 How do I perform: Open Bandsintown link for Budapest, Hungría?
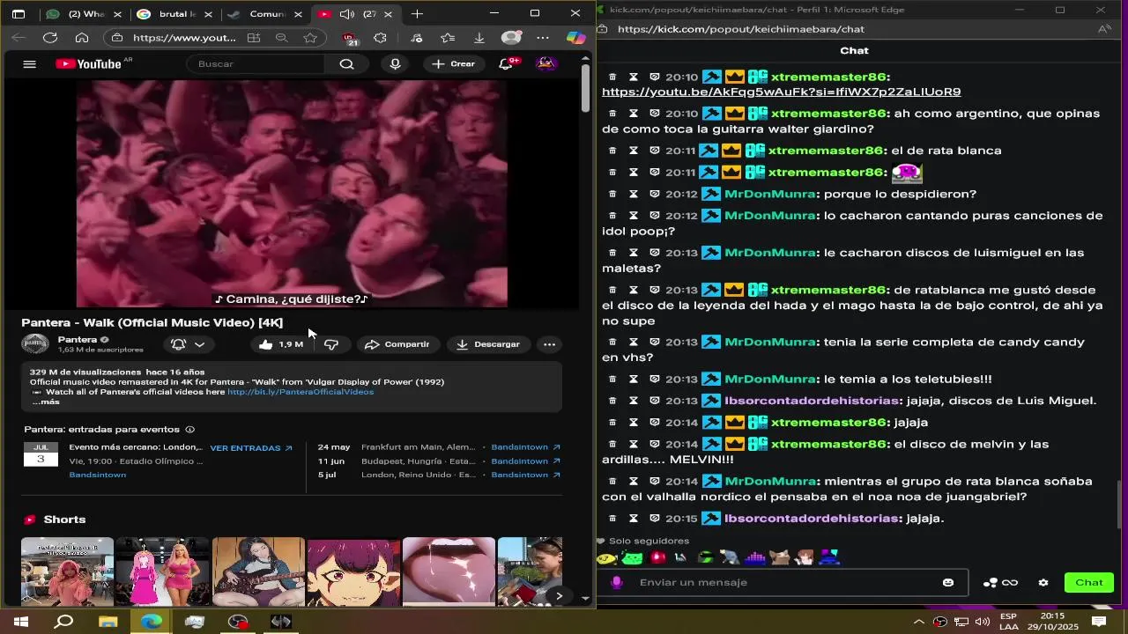[525, 461]
